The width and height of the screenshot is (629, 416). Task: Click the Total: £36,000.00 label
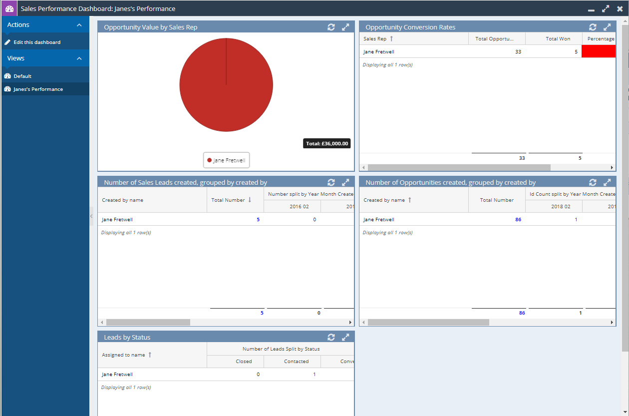point(327,143)
